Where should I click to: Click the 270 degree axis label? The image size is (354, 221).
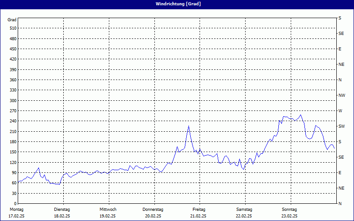pyautogui.click(x=13, y=111)
